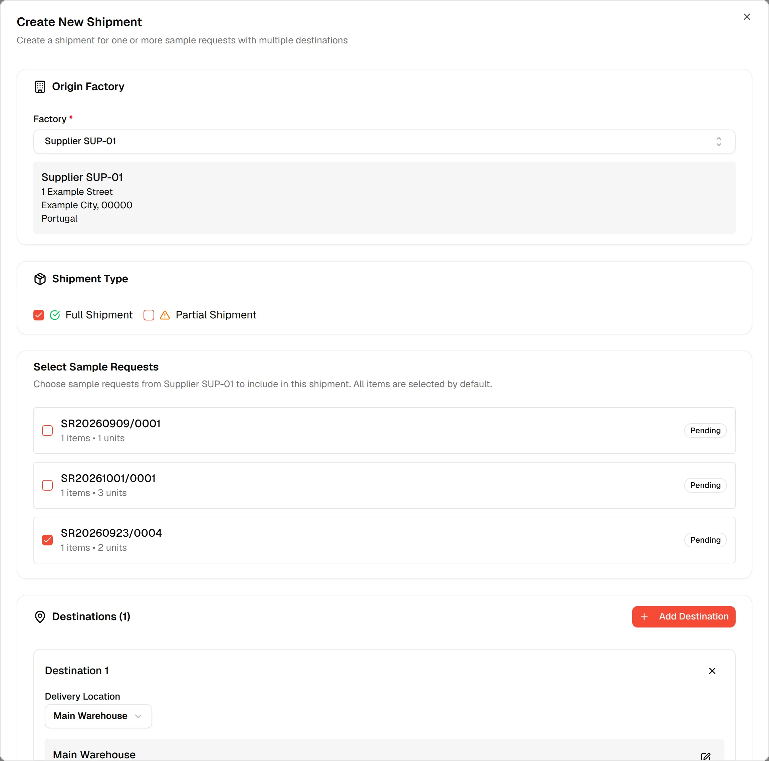
Task: Select sample request SR20260909/0001 checkbox
Action: [47, 431]
